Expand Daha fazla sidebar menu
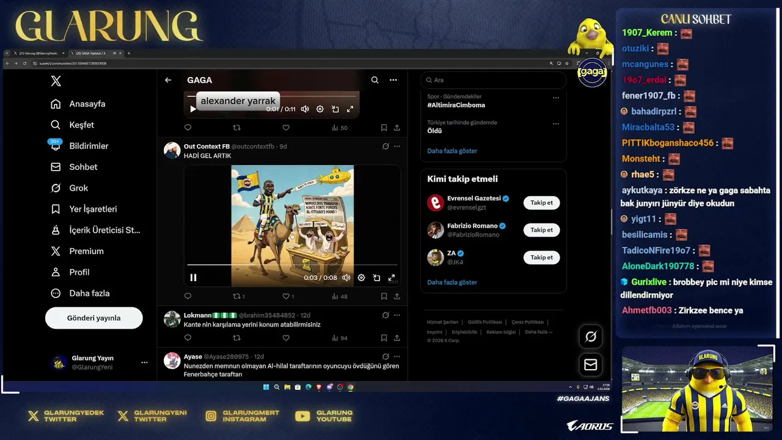Screen dimensions: 782x440 click(80, 293)
